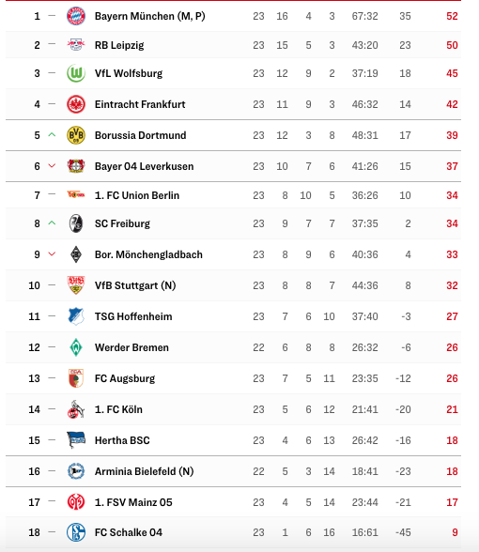Click the Hertha BSC flag logo
Image resolution: width=479 pixels, height=552 pixels.
pyautogui.click(x=76, y=440)
